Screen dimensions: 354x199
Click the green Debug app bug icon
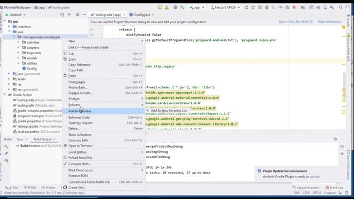(x=267, y=7)
